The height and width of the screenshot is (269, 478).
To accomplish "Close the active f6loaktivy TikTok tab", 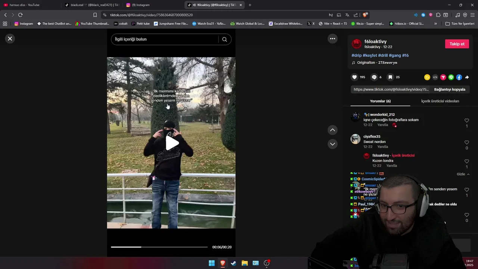I will point(240,5).
